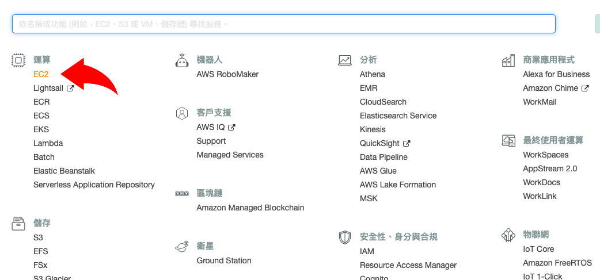Open the QuickSight link
The image size is (600, 280).
click(x=379, y=143)
